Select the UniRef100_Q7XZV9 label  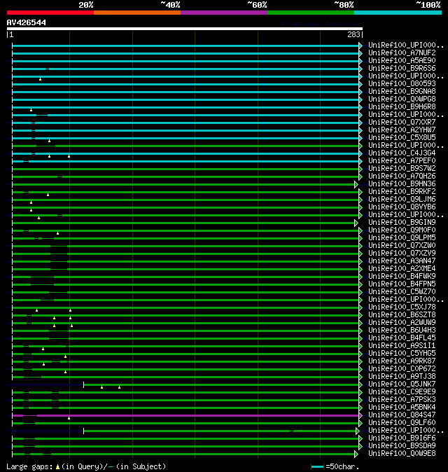[402, 254]
